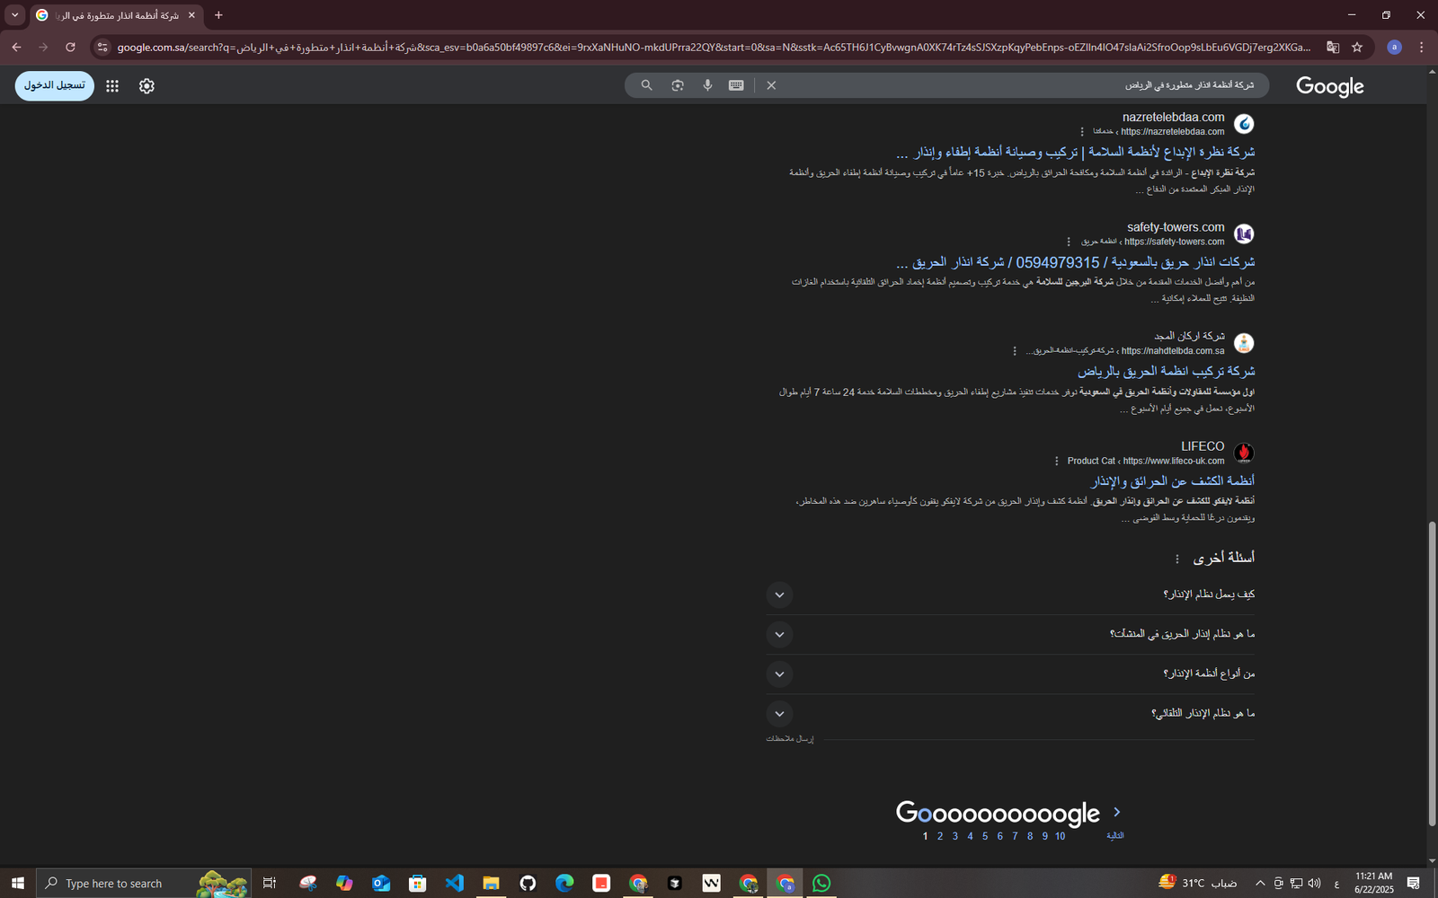
Task: Click the vertical page scrollbar thumb
Action: (1433, 673)
